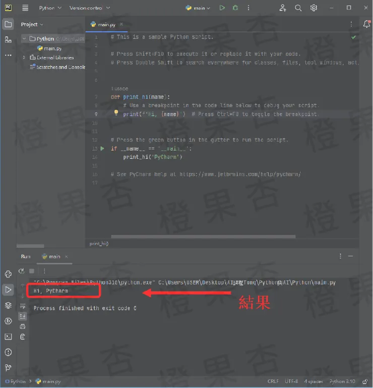This screenshot has width=373, height=388.
Task: Click the main.py path link in console
Action: pyautogui.click(x=247, y=283)
